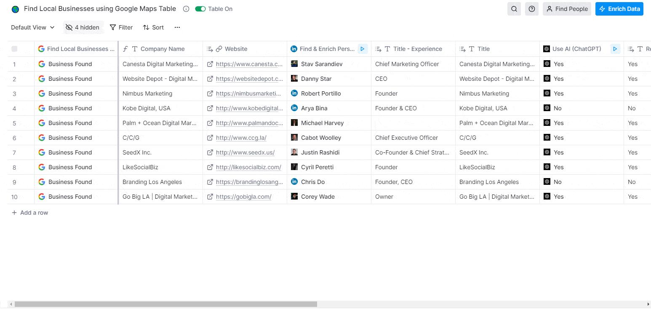The height and width of the screenshot is (309, 651).
Task: Click ChatGPT icon in row 9 No cell
Action: tap(547, 181)
